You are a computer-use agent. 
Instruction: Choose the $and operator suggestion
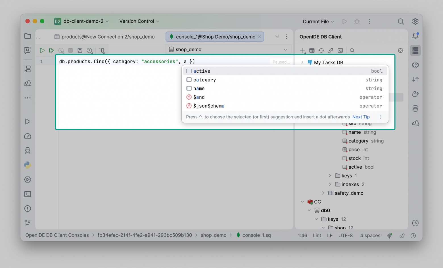click(x=285, y=97)
